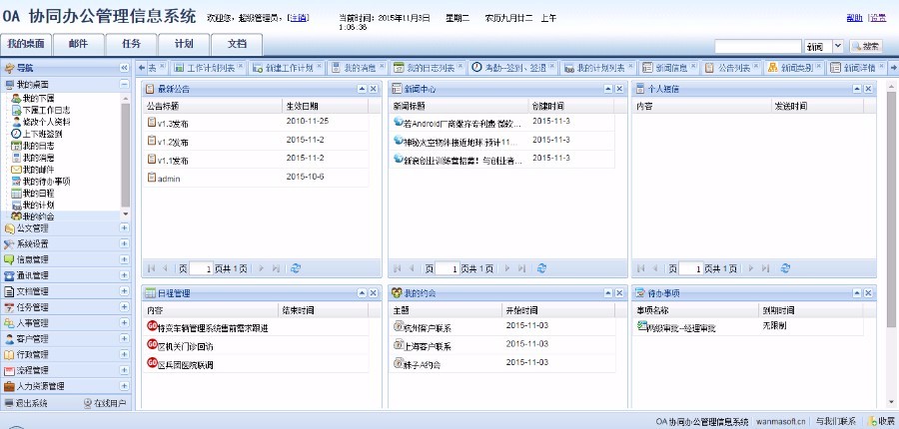Expand the 人力资源管理 section
Screen dimensions: 899x429
pyautogui.click(x=124, y=385)
